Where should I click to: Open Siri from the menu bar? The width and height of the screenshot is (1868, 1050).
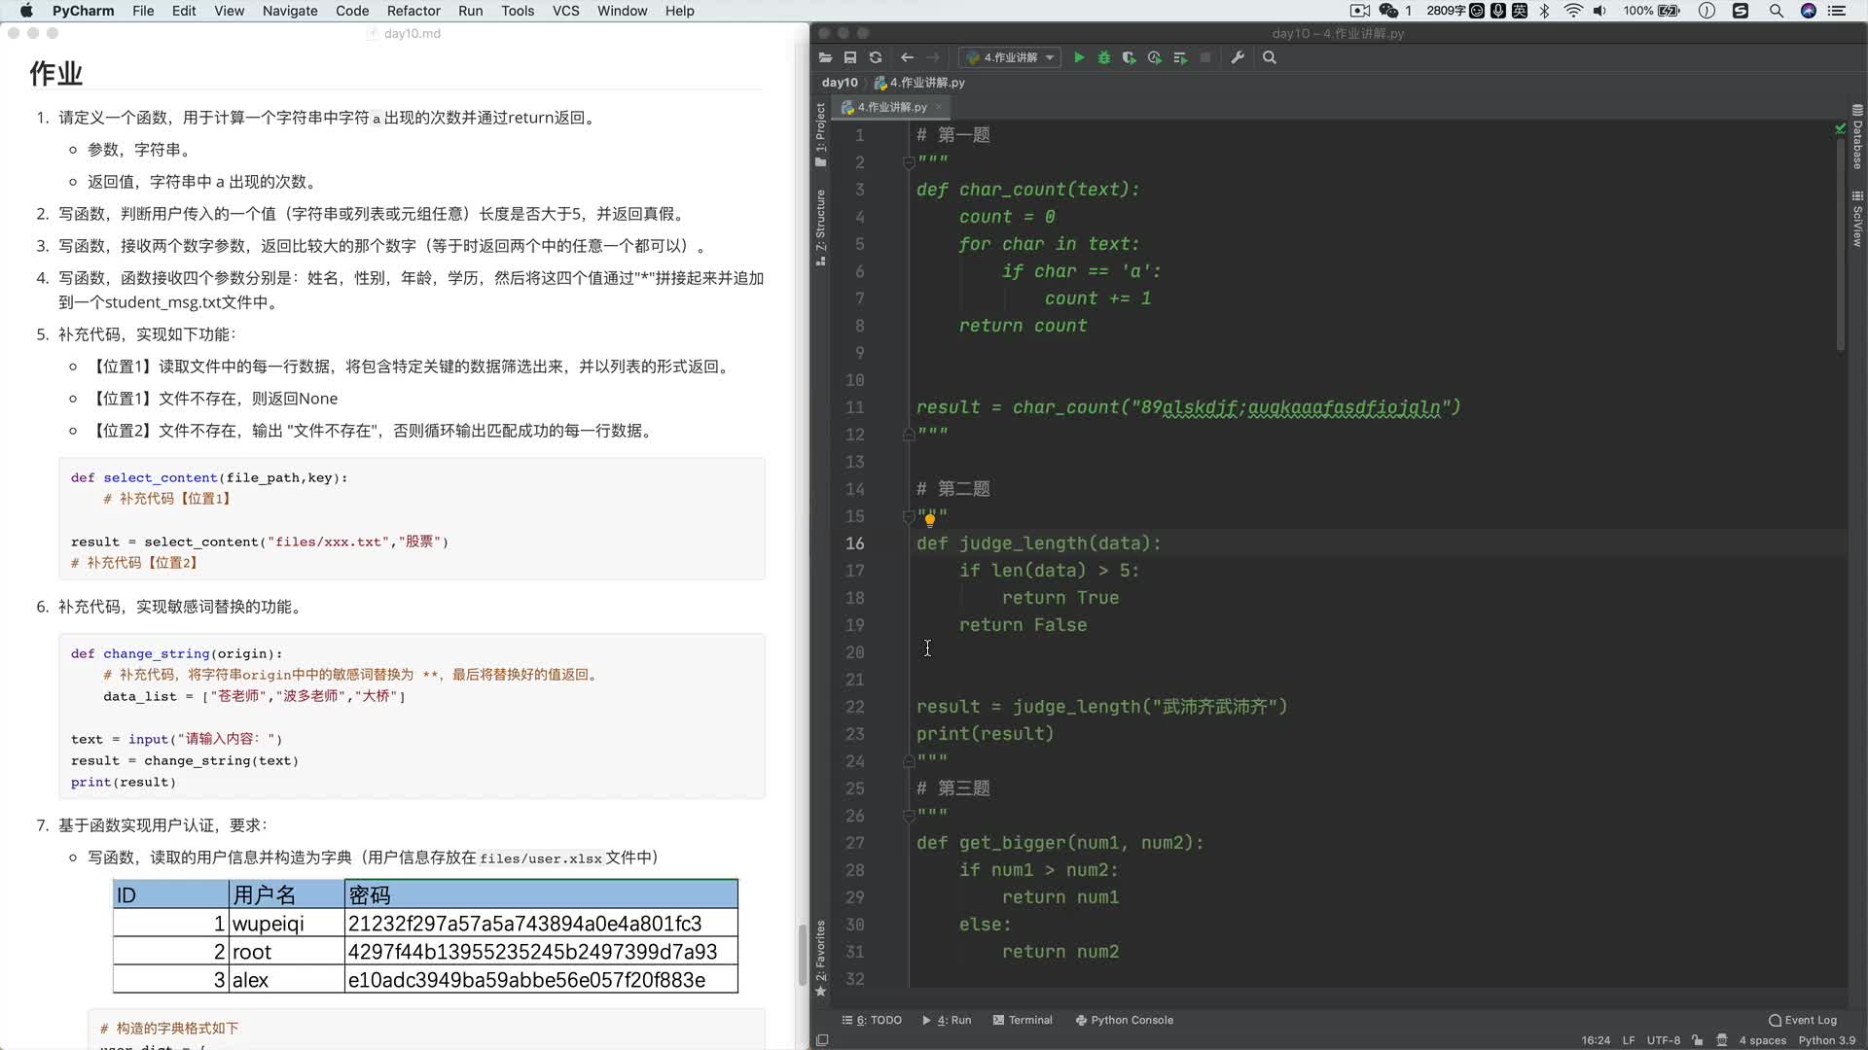(1809, 11)
